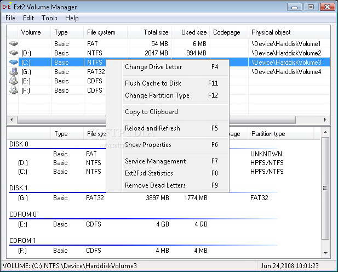
Task: Open the Tools menu
Action: 49,18
